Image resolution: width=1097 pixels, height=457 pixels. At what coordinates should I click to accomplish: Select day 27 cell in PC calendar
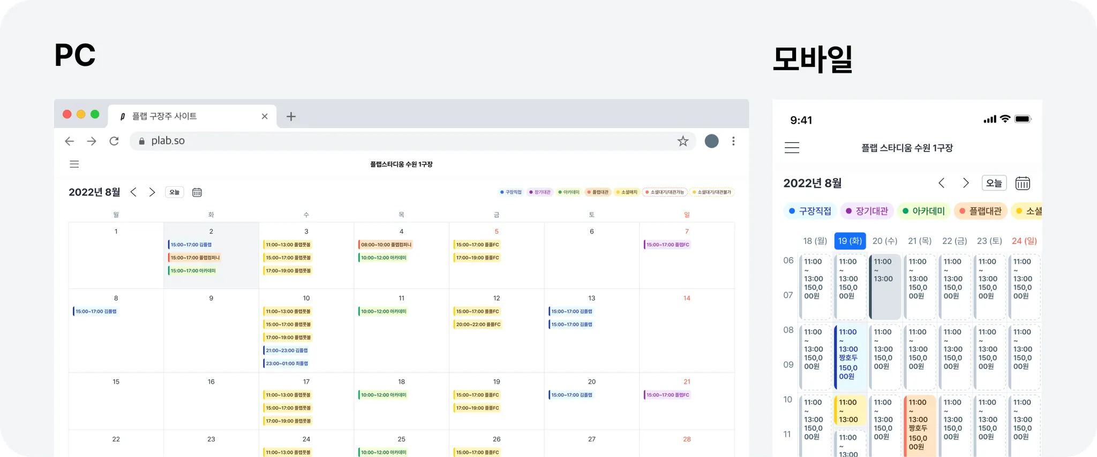click(x=592, y=444)
